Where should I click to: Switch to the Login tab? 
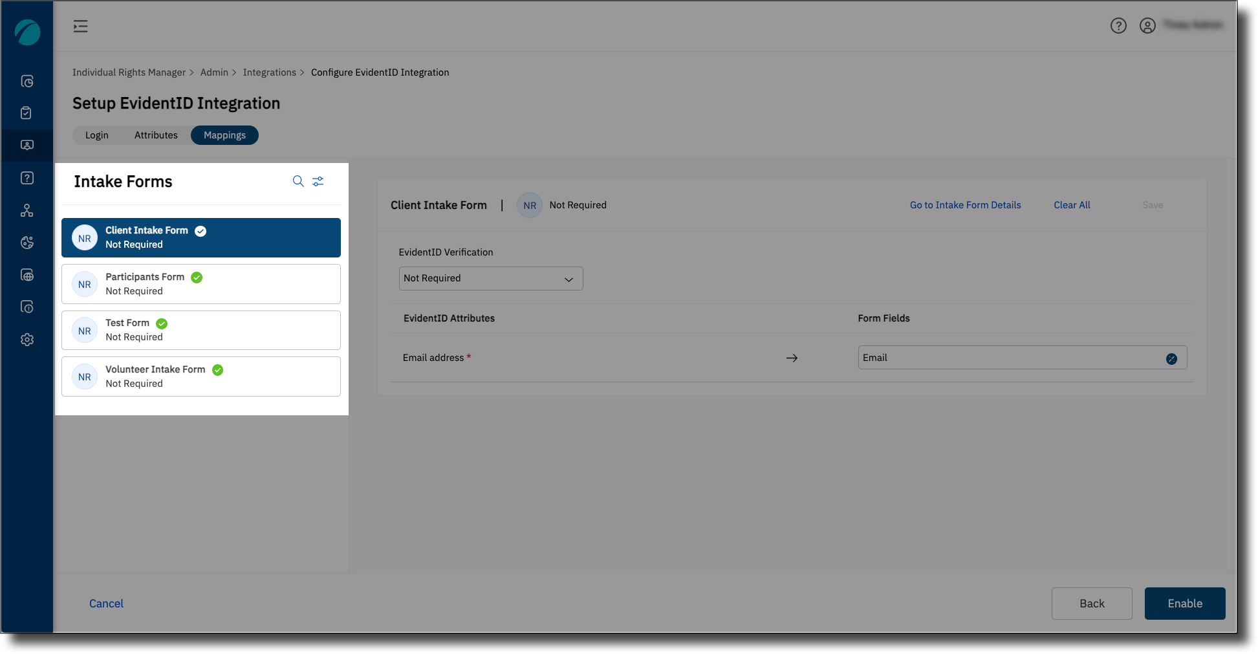point(96,135)
